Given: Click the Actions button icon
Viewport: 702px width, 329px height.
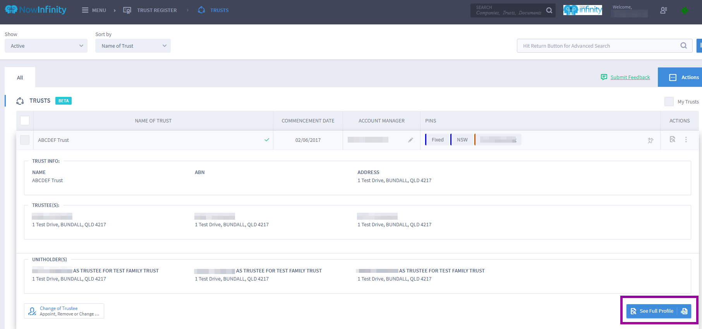Looking at the screenshot, I should tap(673, 78).
